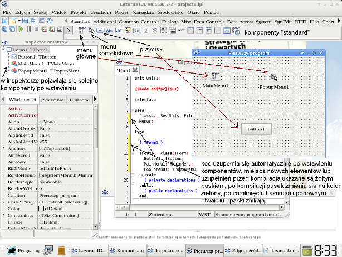The height and width of the screenshot is (257, 342).
Task: Open the Plik menu
Action: [7, 12]
